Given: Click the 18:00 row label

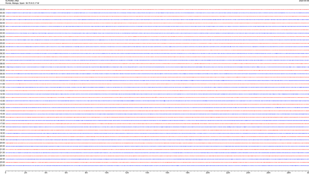Looking at the screenshot, I should click(2, 130).
